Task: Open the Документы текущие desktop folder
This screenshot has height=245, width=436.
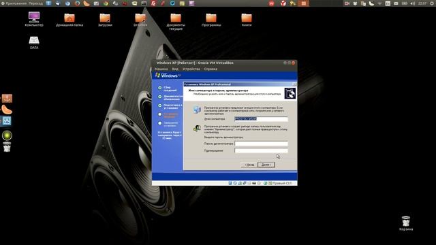Action: [176, 22]
